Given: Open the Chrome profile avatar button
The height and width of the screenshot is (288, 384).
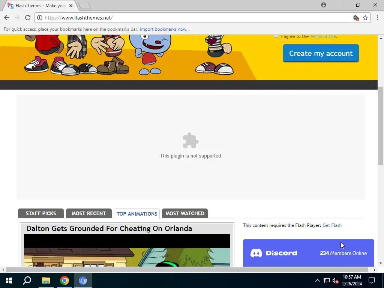Looking at the screenshot, I should [324, 5].
